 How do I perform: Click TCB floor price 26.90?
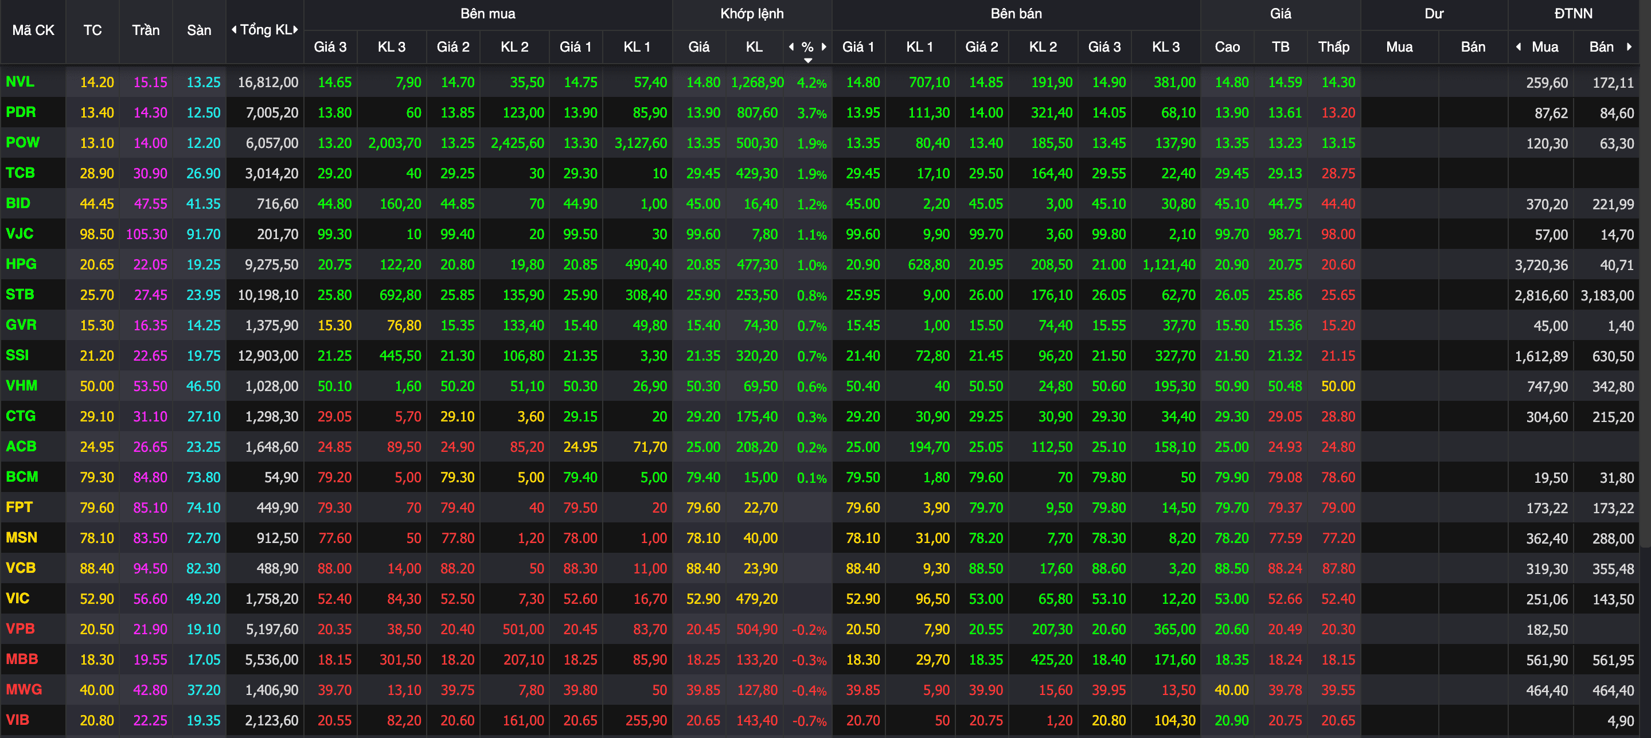tap(203, 174)
